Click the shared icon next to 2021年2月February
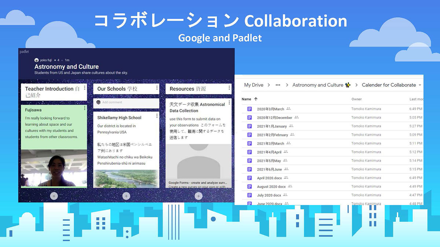The width and height of the screenshot is (440, 247). click(x=293, y=135)
